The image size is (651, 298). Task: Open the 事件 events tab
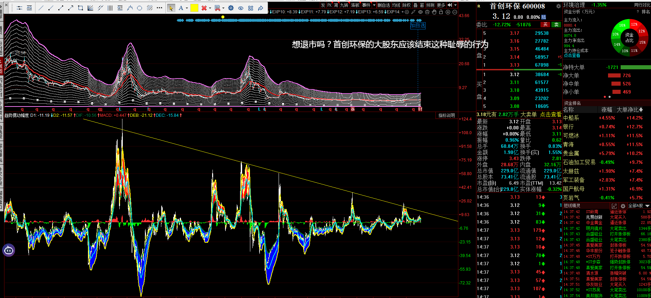coord(366,5)
